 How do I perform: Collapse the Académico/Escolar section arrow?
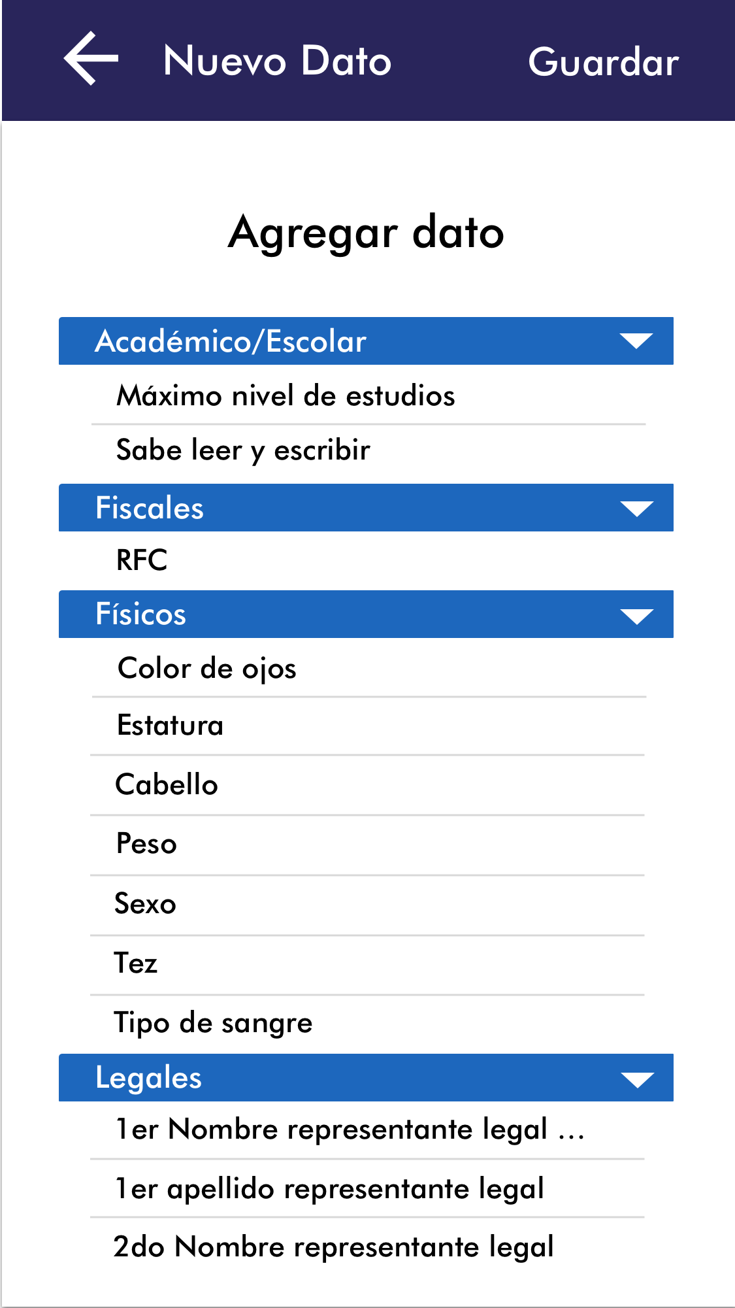tap(636, 341)
